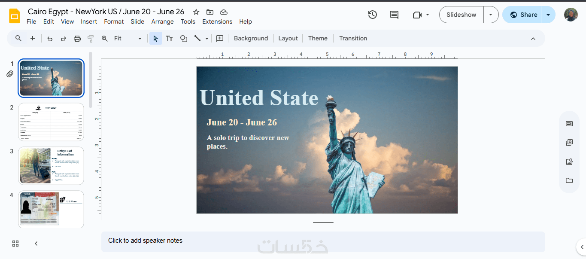Screen dimensions: 586x259
Task: Select slide 1 thumbnail United State
Action: click(51, 78)
